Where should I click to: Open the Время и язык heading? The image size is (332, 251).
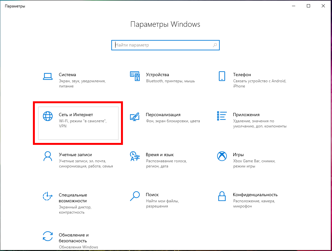coord(160,155)
